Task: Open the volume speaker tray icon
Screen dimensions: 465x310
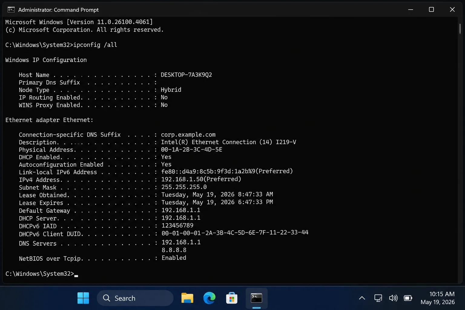Action: tap(393, 298)
